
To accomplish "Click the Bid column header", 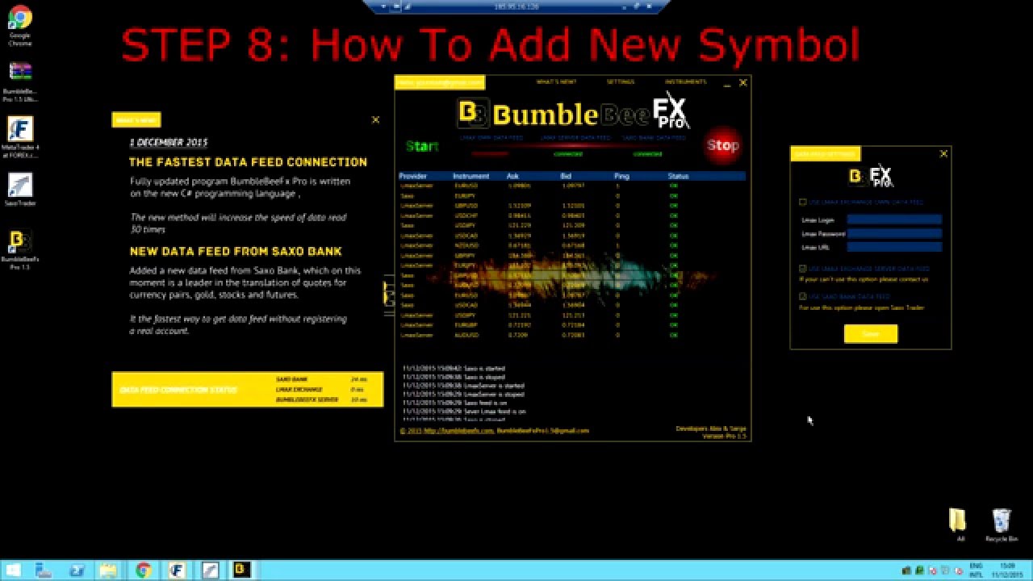I will (566, 176).
